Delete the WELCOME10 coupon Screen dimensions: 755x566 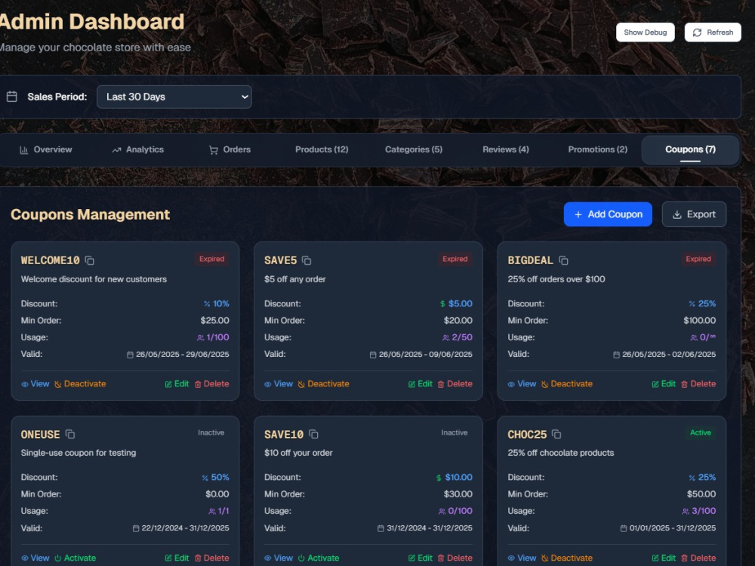(x=211, y=384)
